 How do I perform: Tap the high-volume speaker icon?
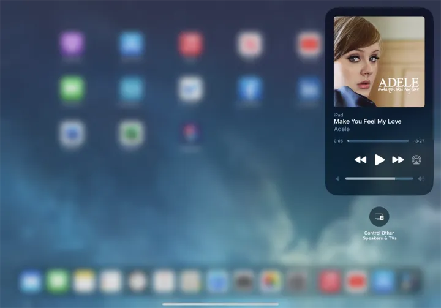click(421, 179)
